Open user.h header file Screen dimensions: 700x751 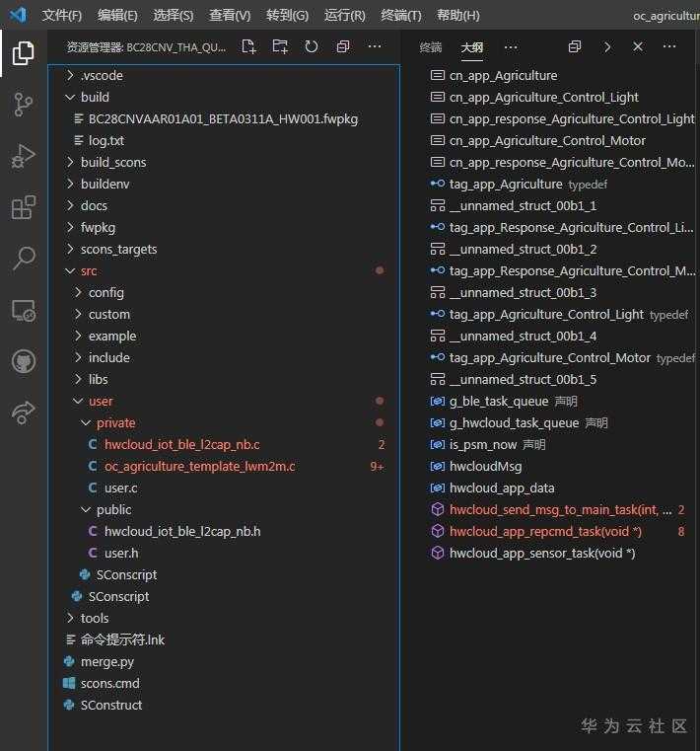pyautogui.click(x=225, y=554)
